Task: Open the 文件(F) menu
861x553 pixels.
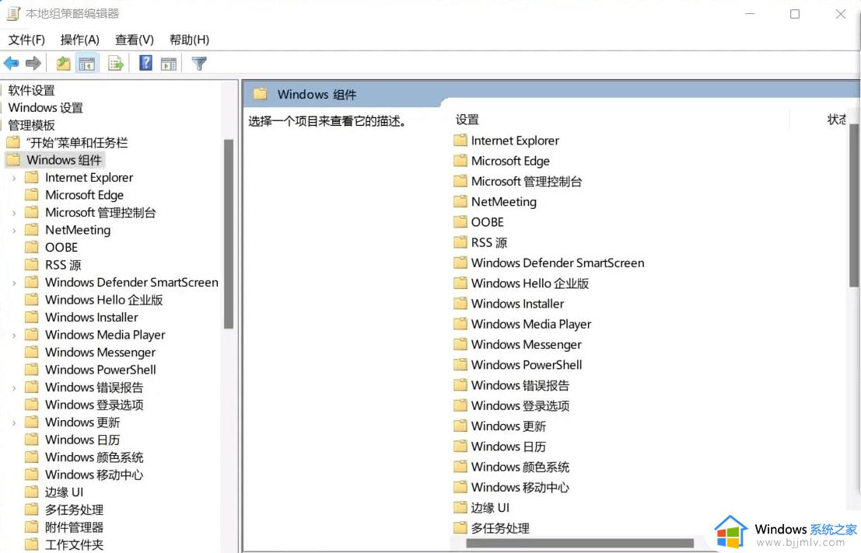Action: tap(26, 40)
